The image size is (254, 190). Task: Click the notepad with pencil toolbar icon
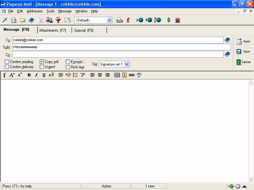point(67,20)
